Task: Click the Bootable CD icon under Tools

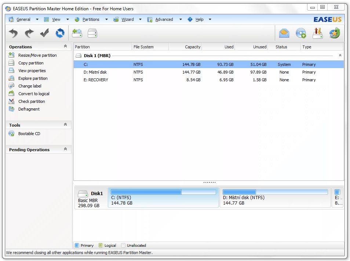Action: (x=11, y=133)
